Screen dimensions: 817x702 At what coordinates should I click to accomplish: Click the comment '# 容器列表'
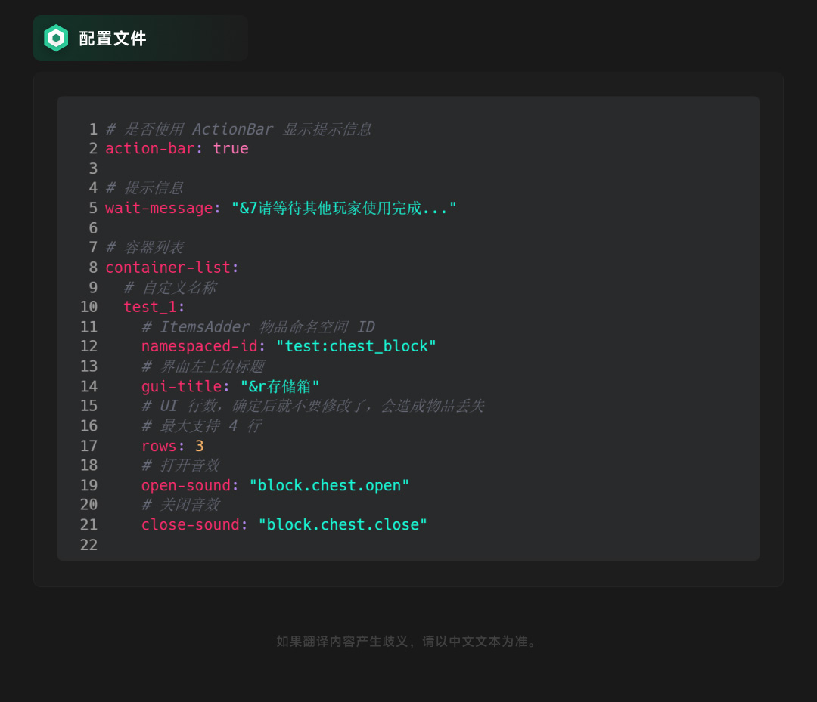point(144,247)
